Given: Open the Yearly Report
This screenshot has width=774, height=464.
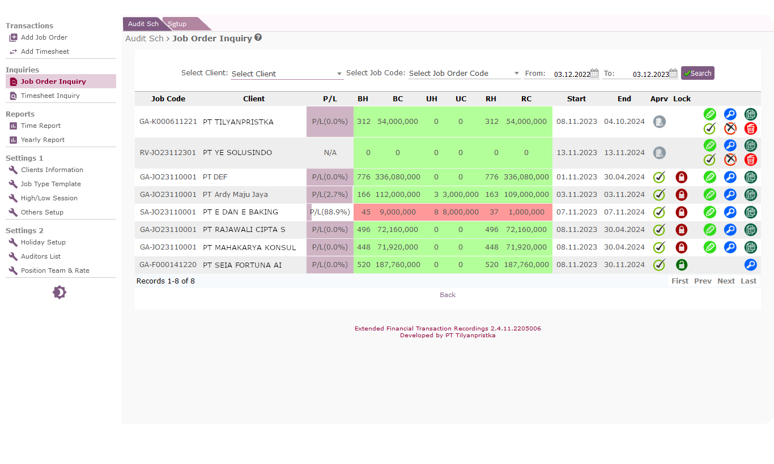Looking at the screenshot, I should 43,140.
